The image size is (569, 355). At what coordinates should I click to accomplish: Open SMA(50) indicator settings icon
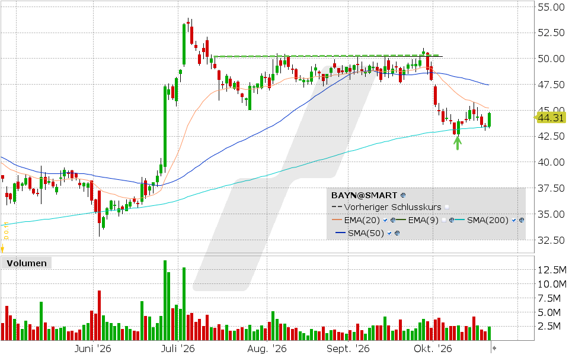(397, 233)
